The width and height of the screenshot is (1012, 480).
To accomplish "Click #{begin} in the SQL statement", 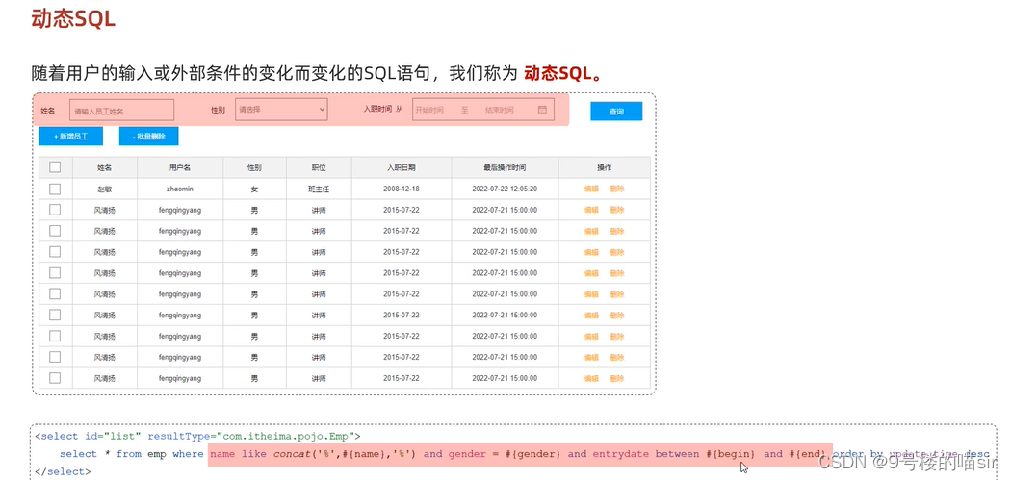I will [x=729, y=454].
